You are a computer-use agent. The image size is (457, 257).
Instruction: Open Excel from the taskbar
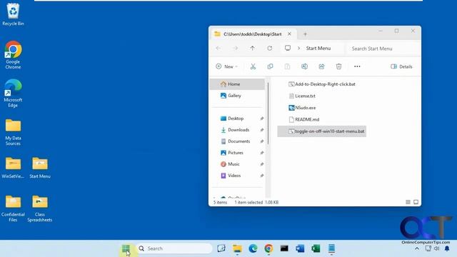point(316,248)
